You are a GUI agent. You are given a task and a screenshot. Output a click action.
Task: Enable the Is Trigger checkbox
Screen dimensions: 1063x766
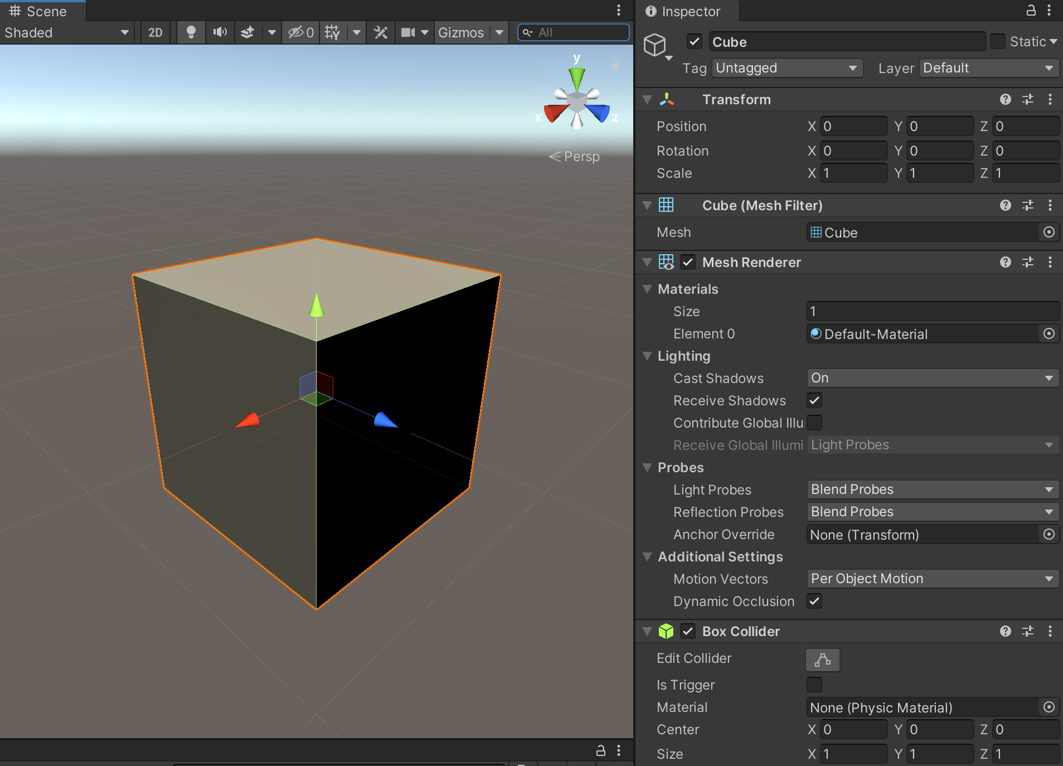click(x=814, y=685)
